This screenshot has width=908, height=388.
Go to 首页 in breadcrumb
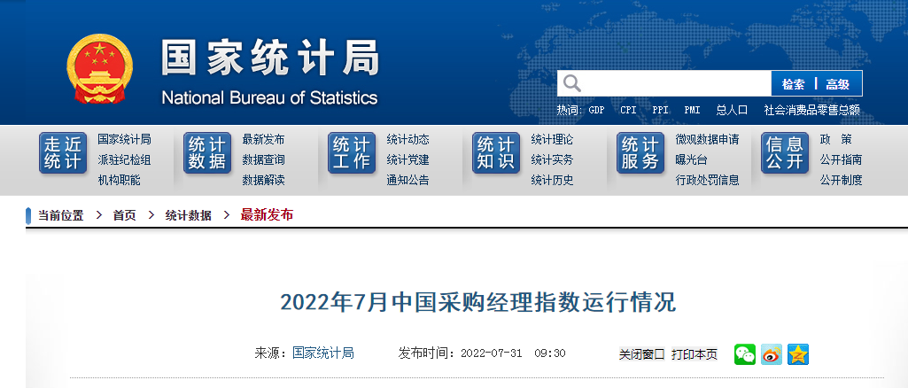pos(125,216)
